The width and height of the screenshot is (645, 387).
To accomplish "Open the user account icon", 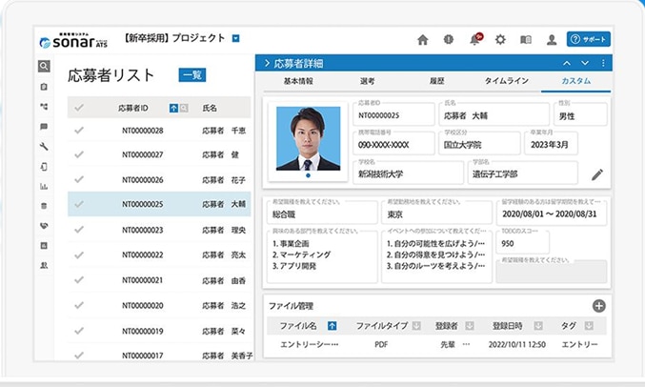I will 552,39.
